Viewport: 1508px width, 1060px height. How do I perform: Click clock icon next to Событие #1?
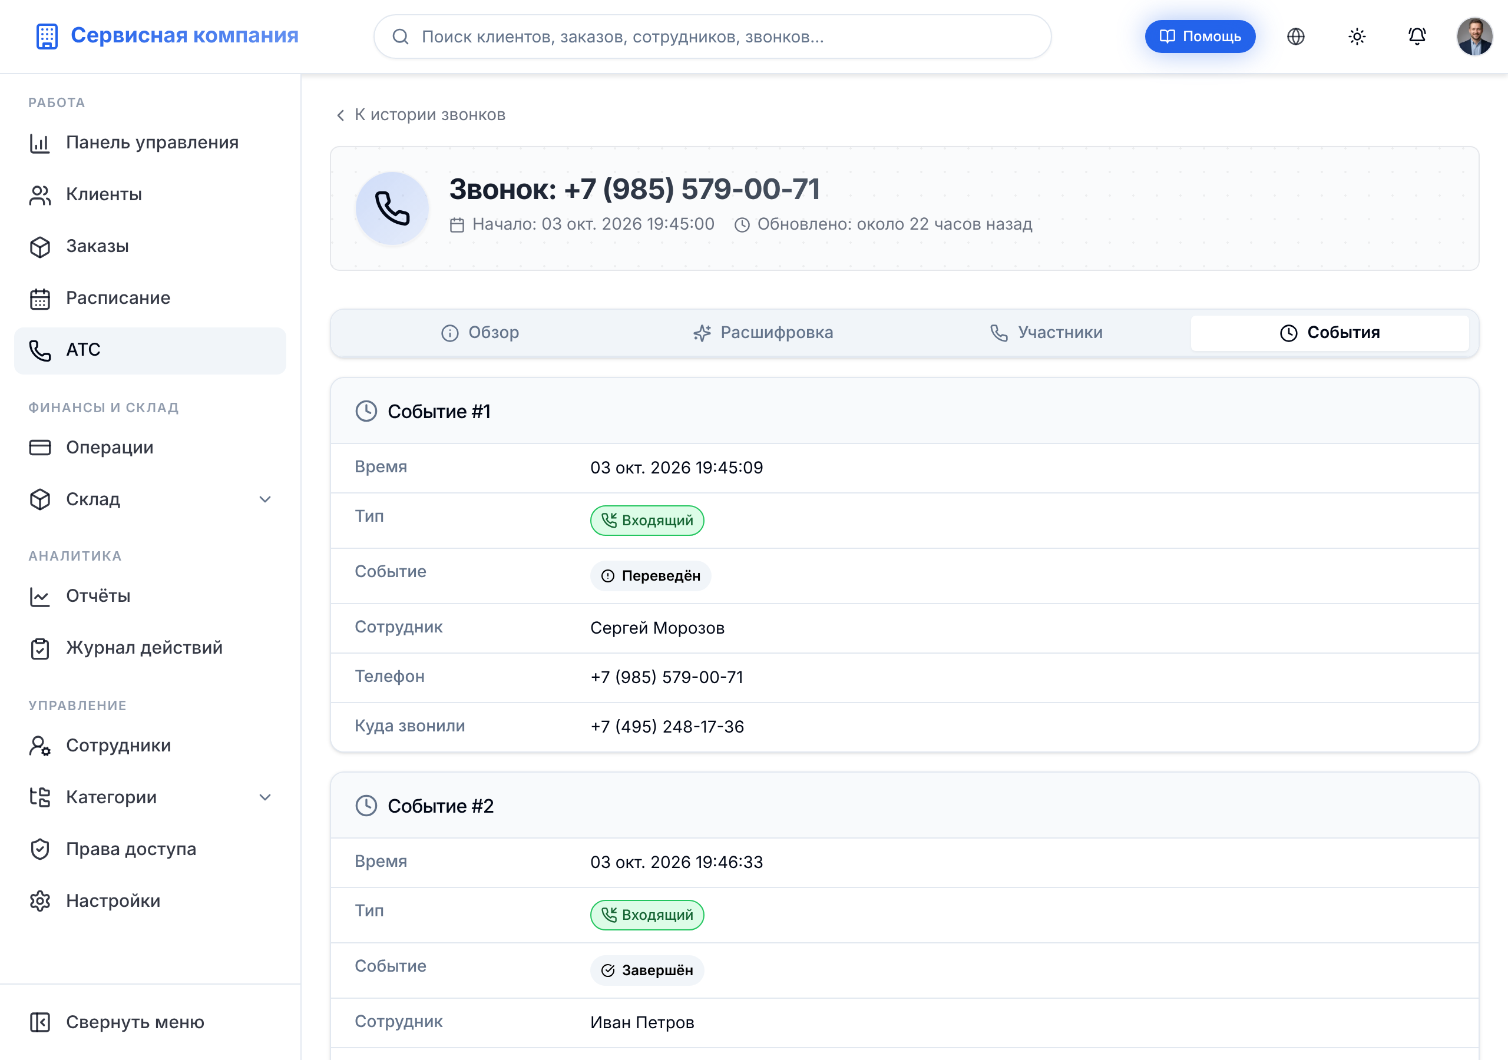tap(366, 412)
